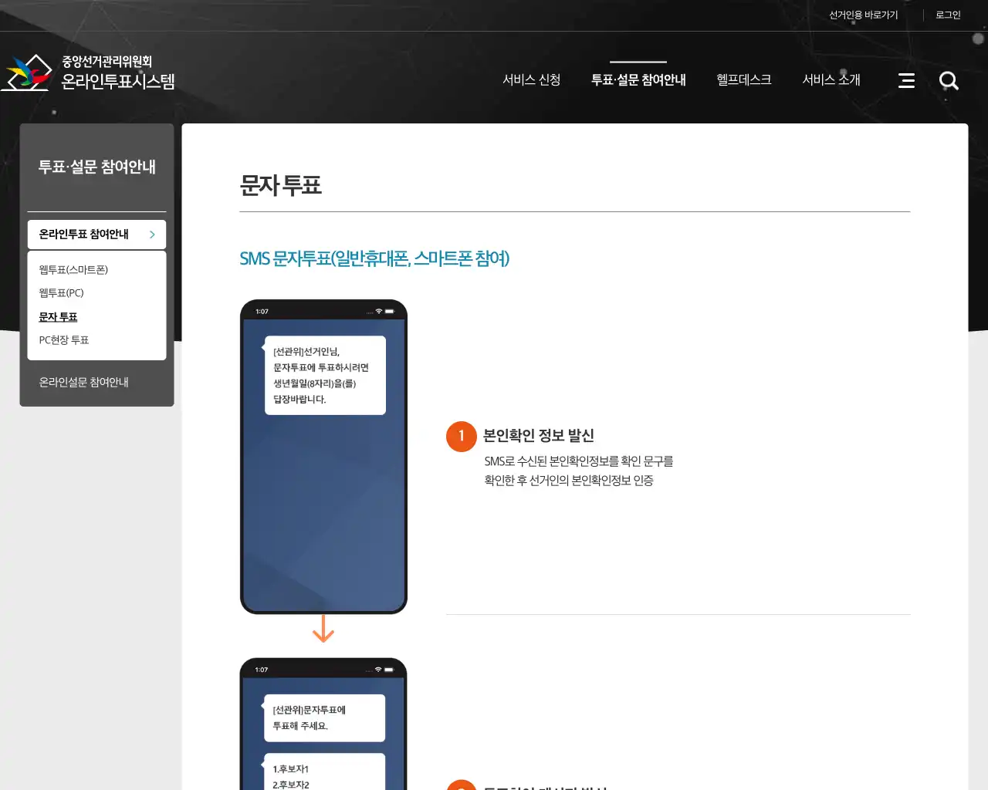Image resolution: width=988 pixels, height=790 pixels.
Task: Click the battery icon on the phone status bar
Action: [392, 309]
